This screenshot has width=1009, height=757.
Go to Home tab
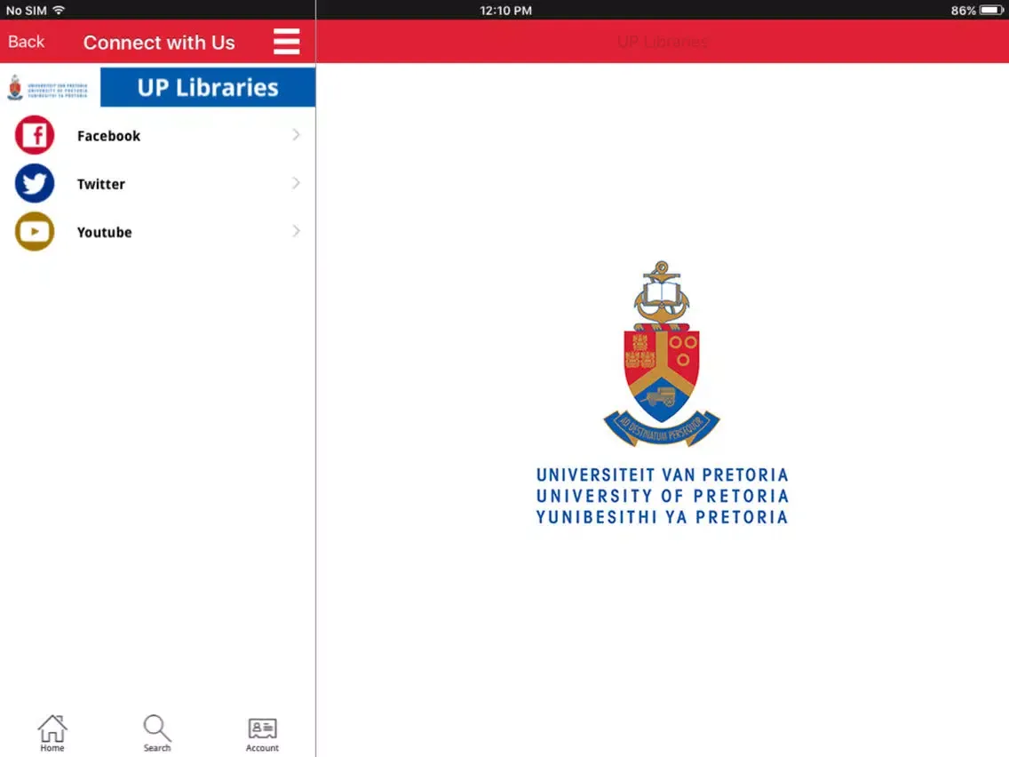tap(52, 733)
